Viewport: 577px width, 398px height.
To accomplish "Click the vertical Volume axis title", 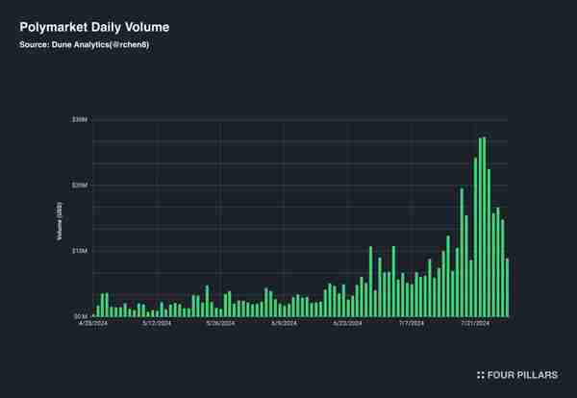I will 60,221.
